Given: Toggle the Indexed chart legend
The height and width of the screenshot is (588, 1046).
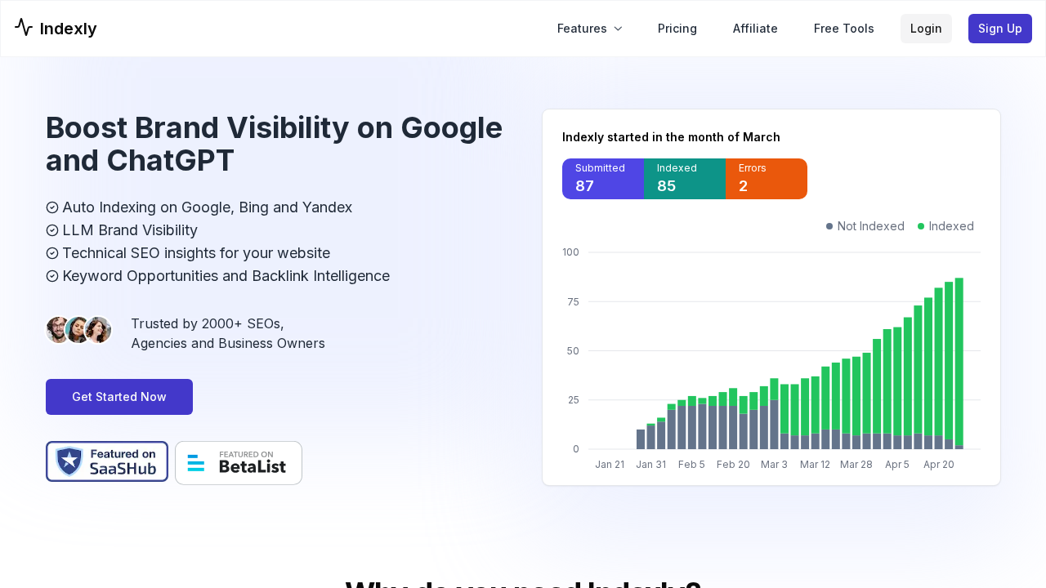Looking at the screenshot, I should pos(945,226).
